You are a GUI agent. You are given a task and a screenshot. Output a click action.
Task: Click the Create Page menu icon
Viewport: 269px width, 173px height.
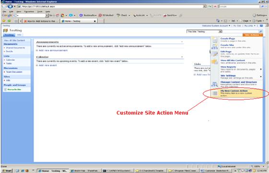click(215, 40)
